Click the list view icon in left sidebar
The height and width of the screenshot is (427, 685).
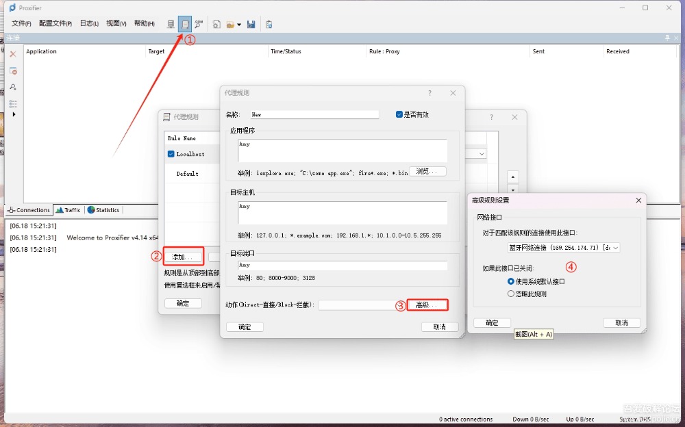click(x=12, y=103)
